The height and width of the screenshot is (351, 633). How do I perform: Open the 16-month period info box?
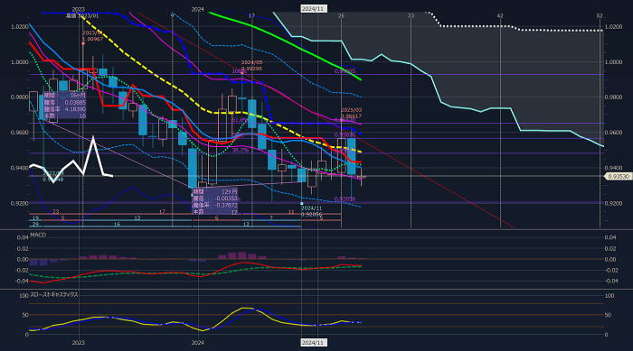tap(64, 106)
